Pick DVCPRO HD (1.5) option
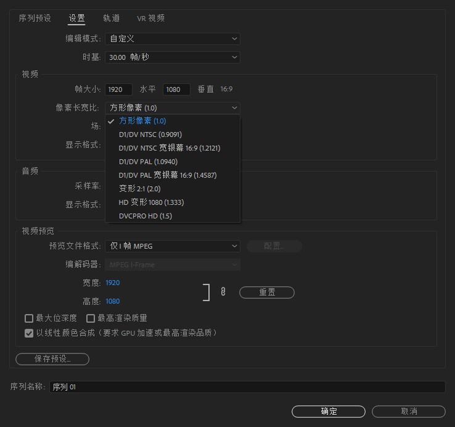Image resolution: width=455 pixels, height=427 pixels. [x=173, y=216]
